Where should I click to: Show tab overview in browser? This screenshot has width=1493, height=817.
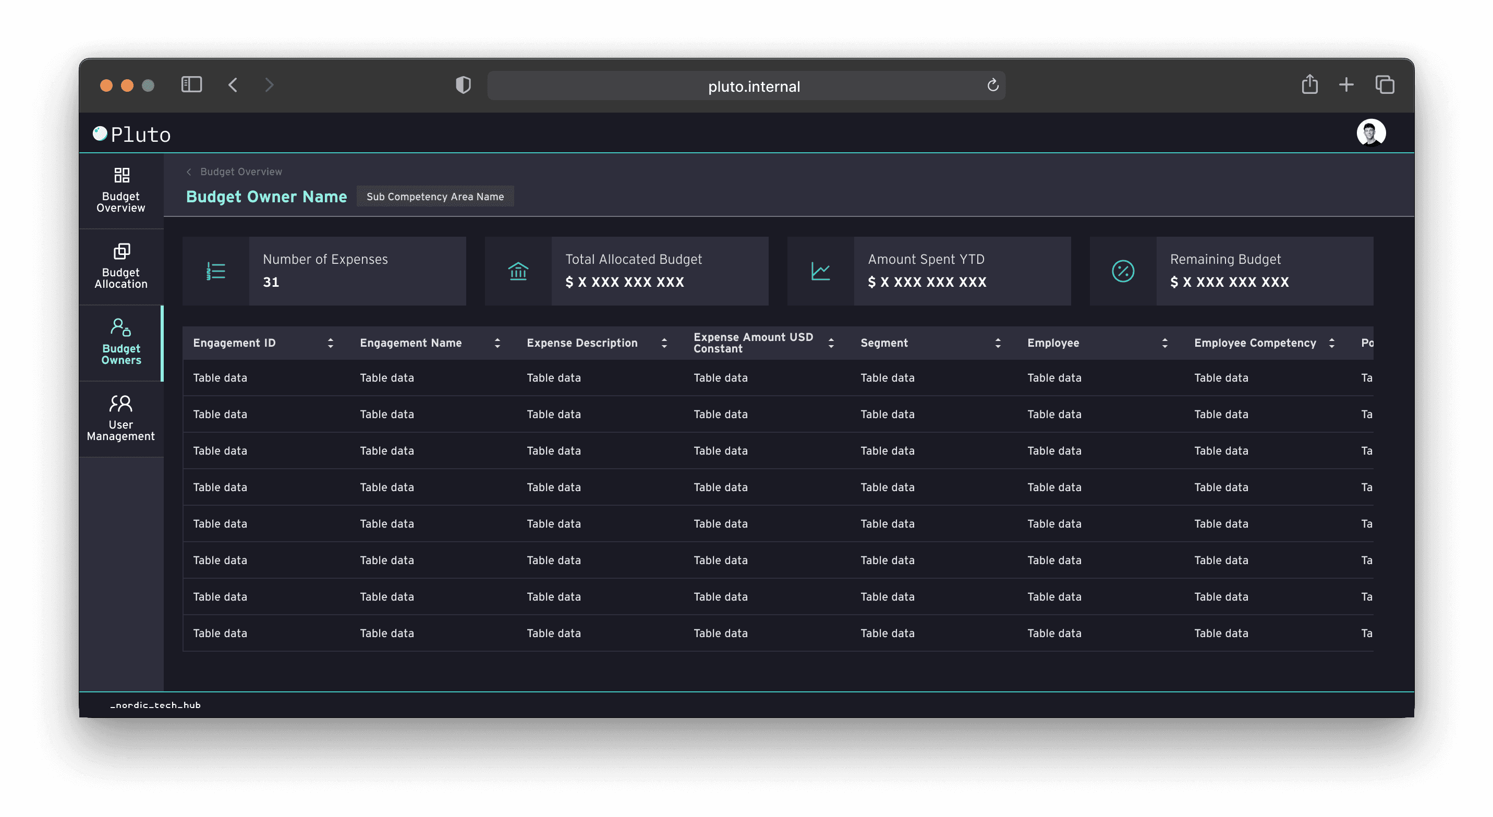[x=1384, y=85]
